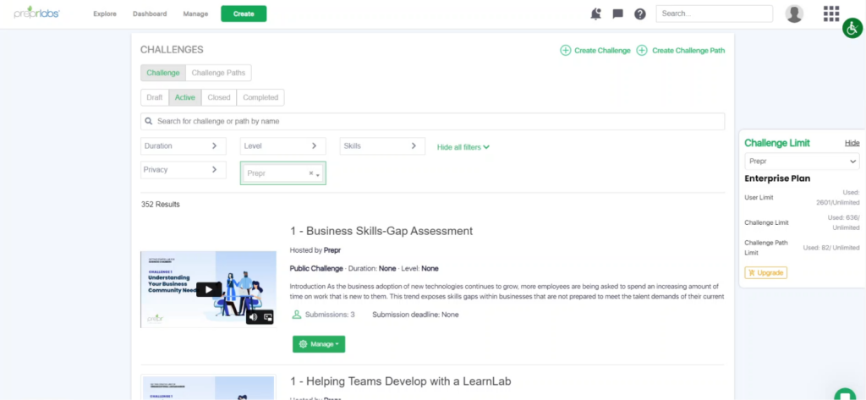Screen dimensions: 866x400
Task: Click the Create Challenge Path link
Action: point(688,50)
